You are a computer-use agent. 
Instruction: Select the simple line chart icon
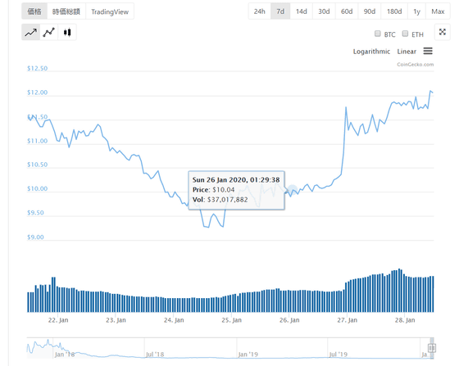point(31,33)
